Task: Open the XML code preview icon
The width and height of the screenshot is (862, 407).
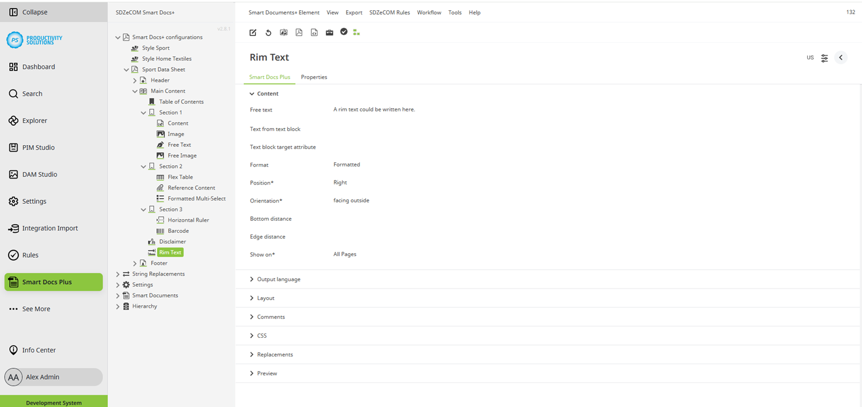Action: pos(314,32)
